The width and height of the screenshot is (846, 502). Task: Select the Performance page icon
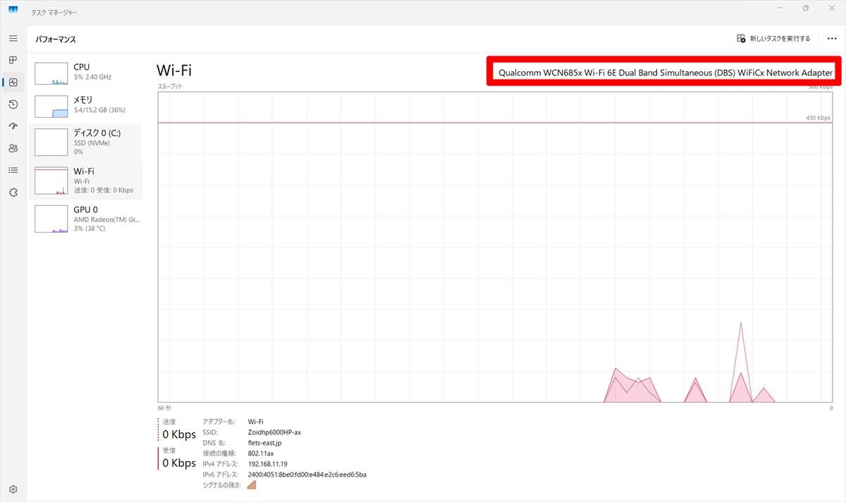(x=13, y=82)
